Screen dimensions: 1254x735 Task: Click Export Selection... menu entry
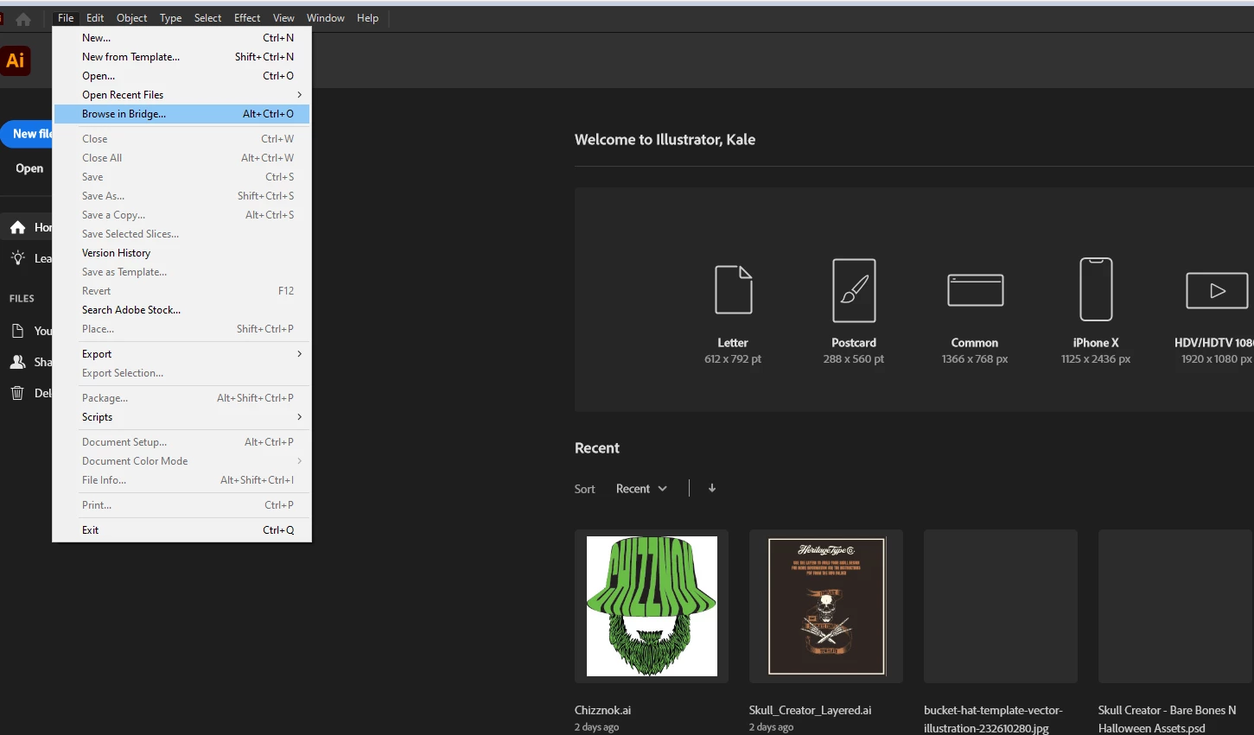tap(181, 373)
